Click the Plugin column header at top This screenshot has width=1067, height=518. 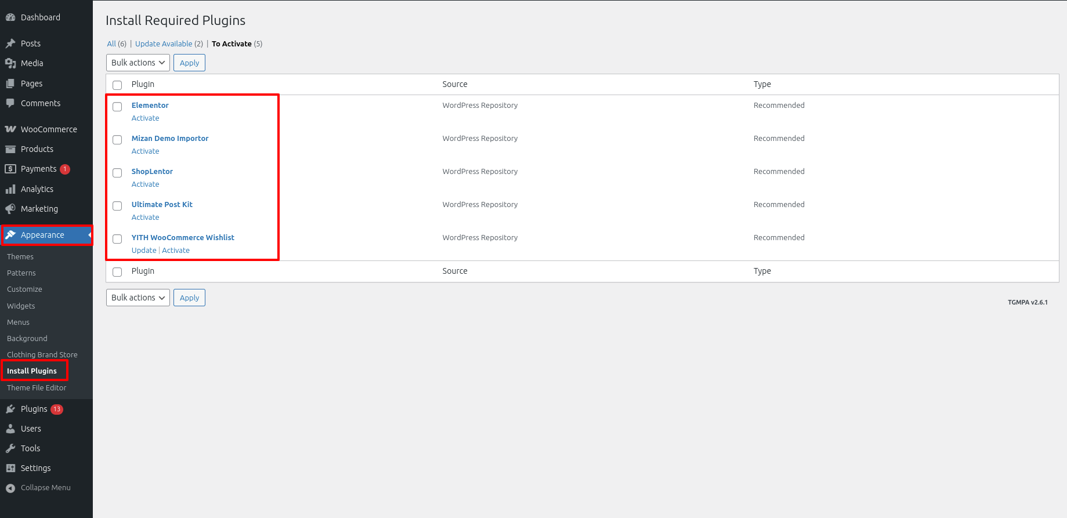pyautogui.click(x=143, y=84)
